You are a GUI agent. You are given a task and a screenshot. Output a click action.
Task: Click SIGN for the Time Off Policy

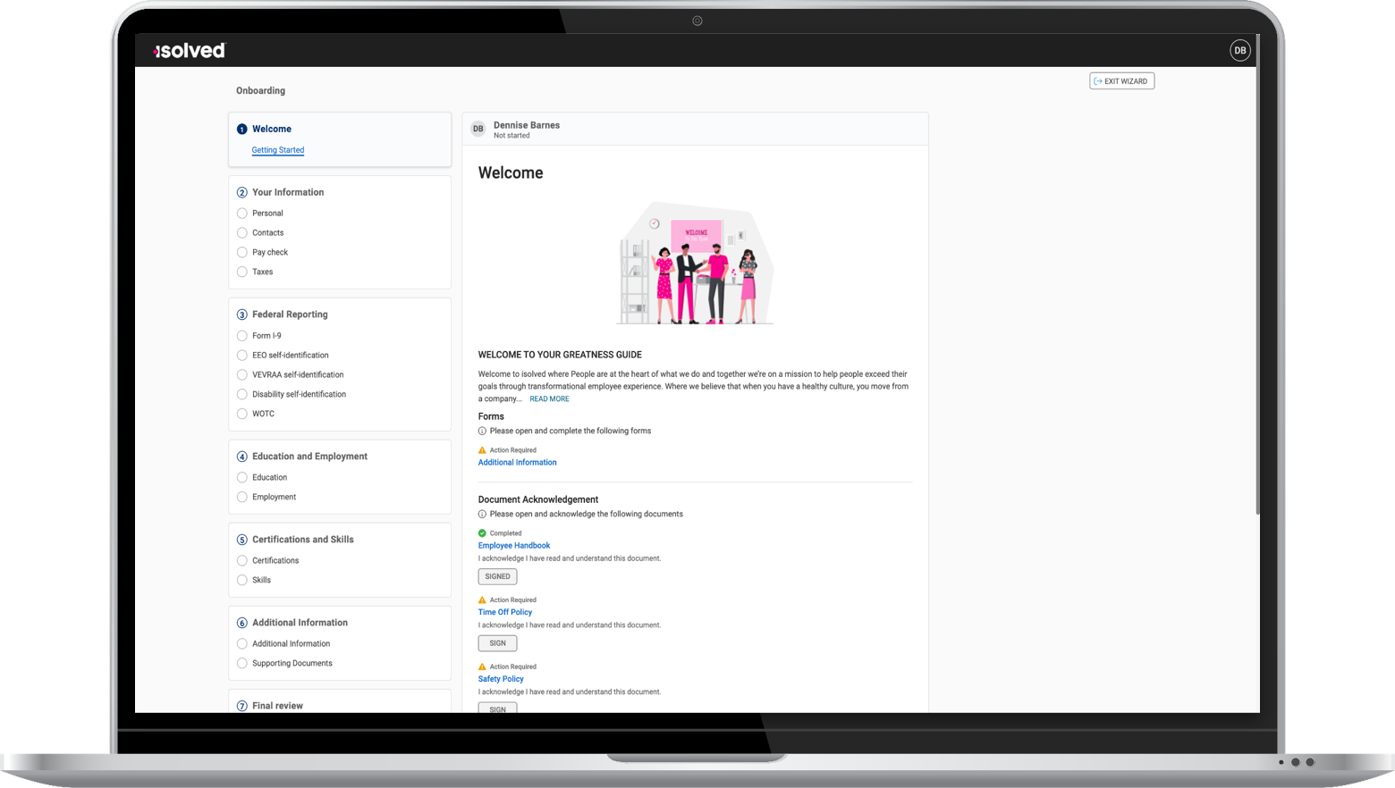point(497,642)
